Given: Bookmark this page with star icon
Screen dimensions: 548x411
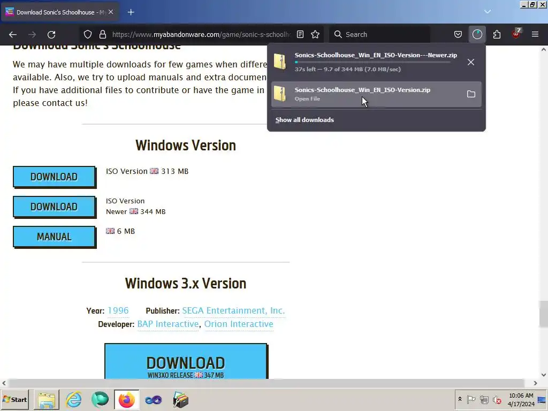Looking at the screenshot, I should coord(315,34).
